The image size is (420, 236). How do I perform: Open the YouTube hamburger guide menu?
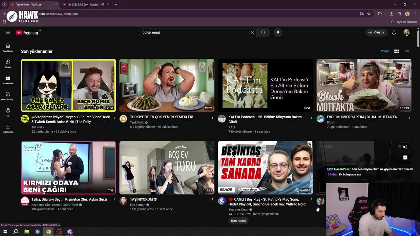[x=8, y=32]
